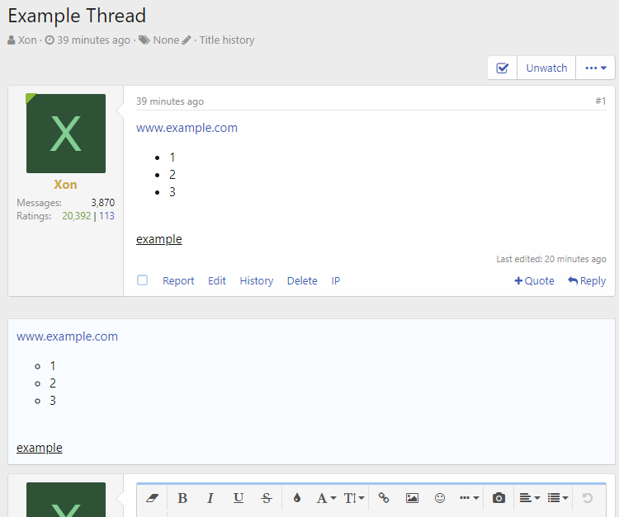Screen dimensions: 619x517
Task: Click the +Quote button
Action: coord(534,281)
